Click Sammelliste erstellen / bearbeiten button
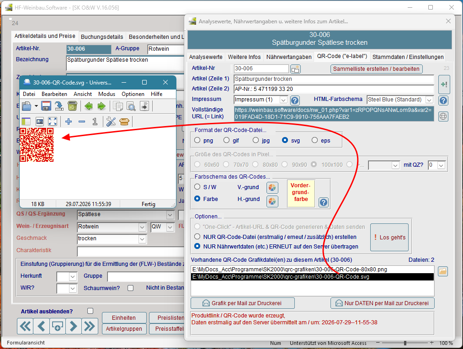 coord(377,69)
